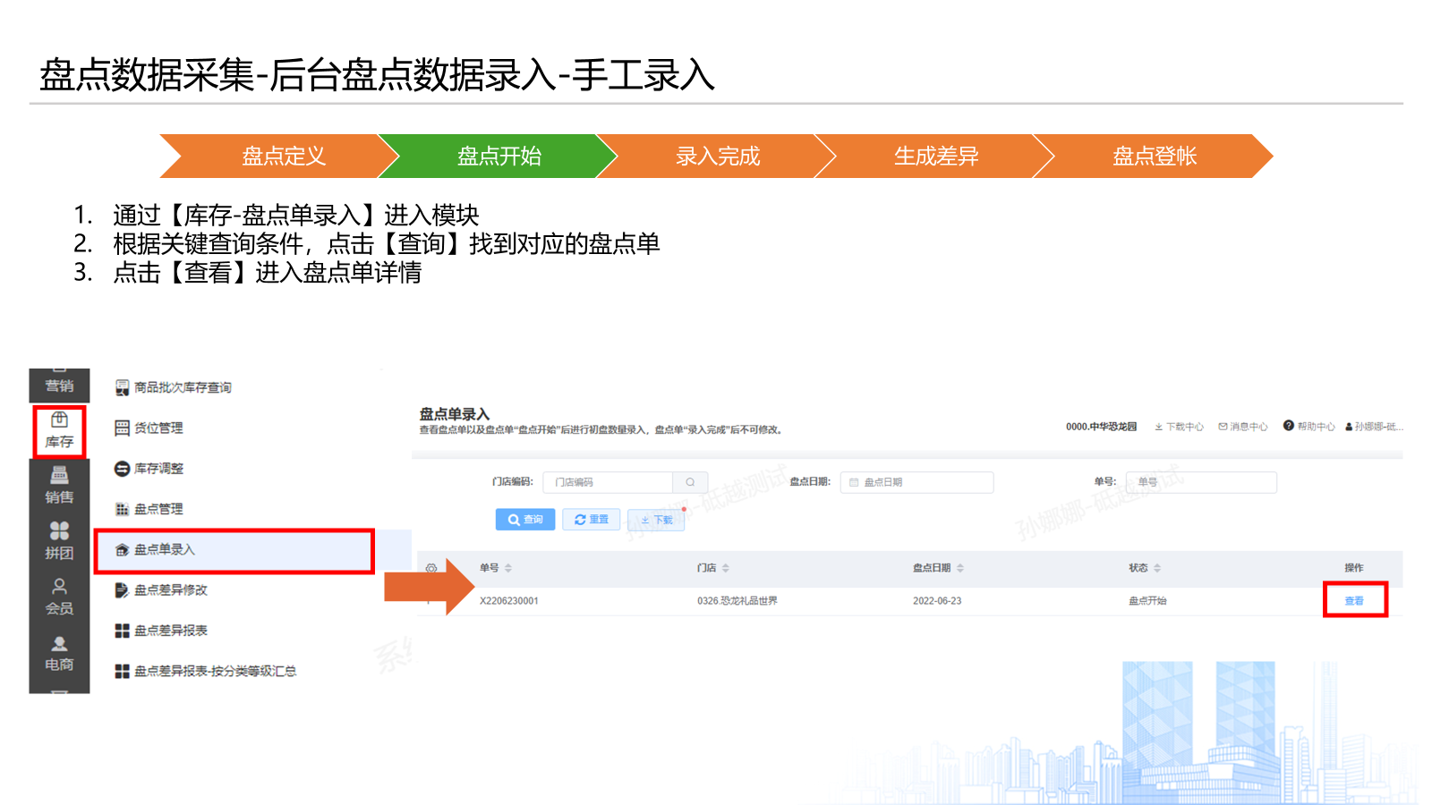1432x805 pixels.
Task: Click the 重置 reset button
Action: click(x=591, y=520)
